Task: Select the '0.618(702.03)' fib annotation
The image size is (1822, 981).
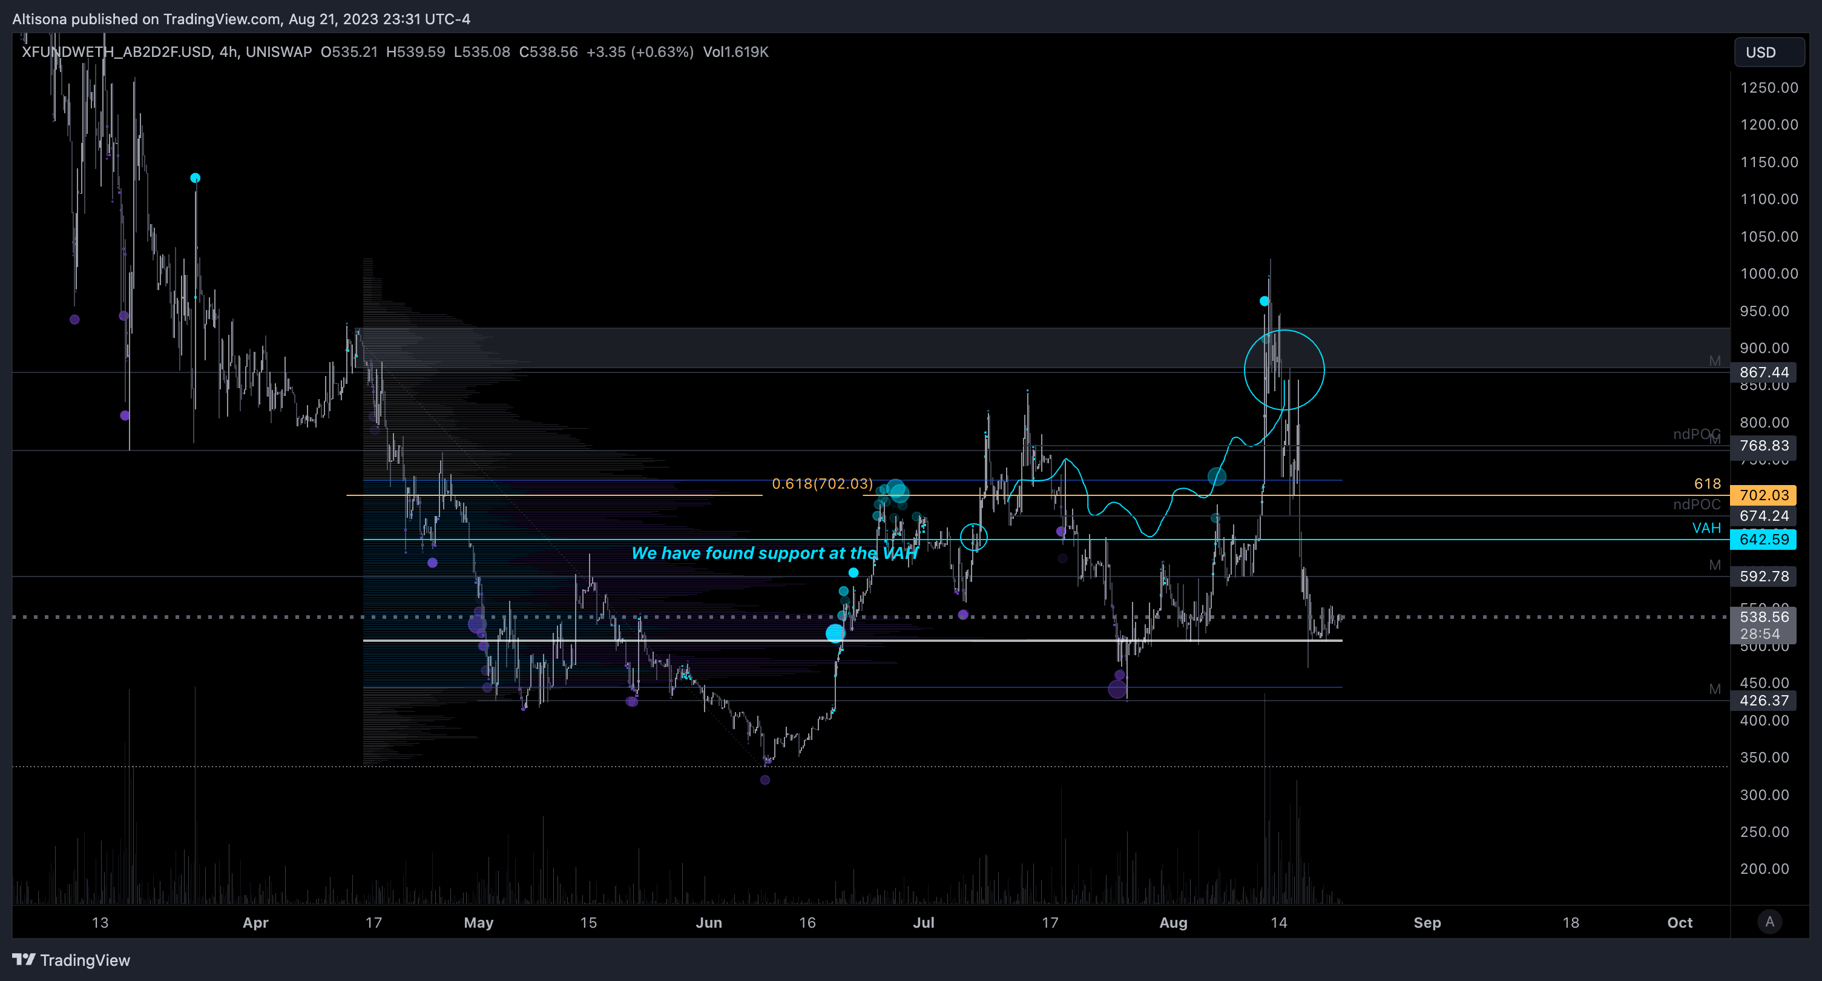Action: [x=822, y=483]
